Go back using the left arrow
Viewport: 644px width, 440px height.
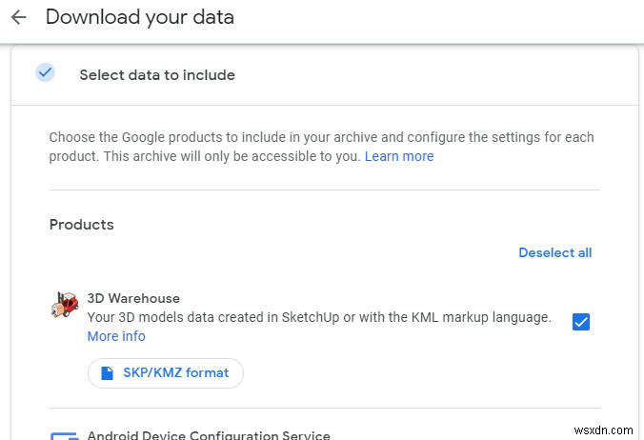(x=18, y=17)
